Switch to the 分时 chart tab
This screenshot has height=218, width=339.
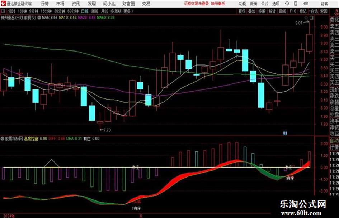pyautogui.click(x=12, y=11)
